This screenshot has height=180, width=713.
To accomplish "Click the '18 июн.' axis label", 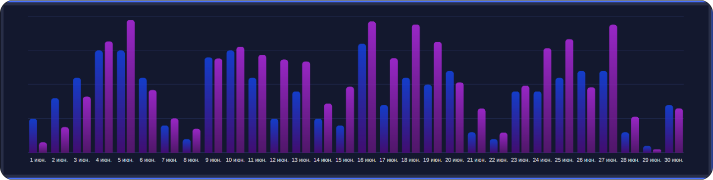I will (411, 160).
